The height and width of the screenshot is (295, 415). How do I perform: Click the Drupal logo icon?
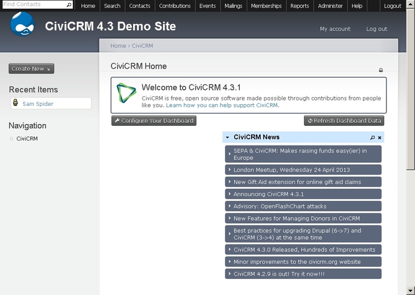click(22, 24)
